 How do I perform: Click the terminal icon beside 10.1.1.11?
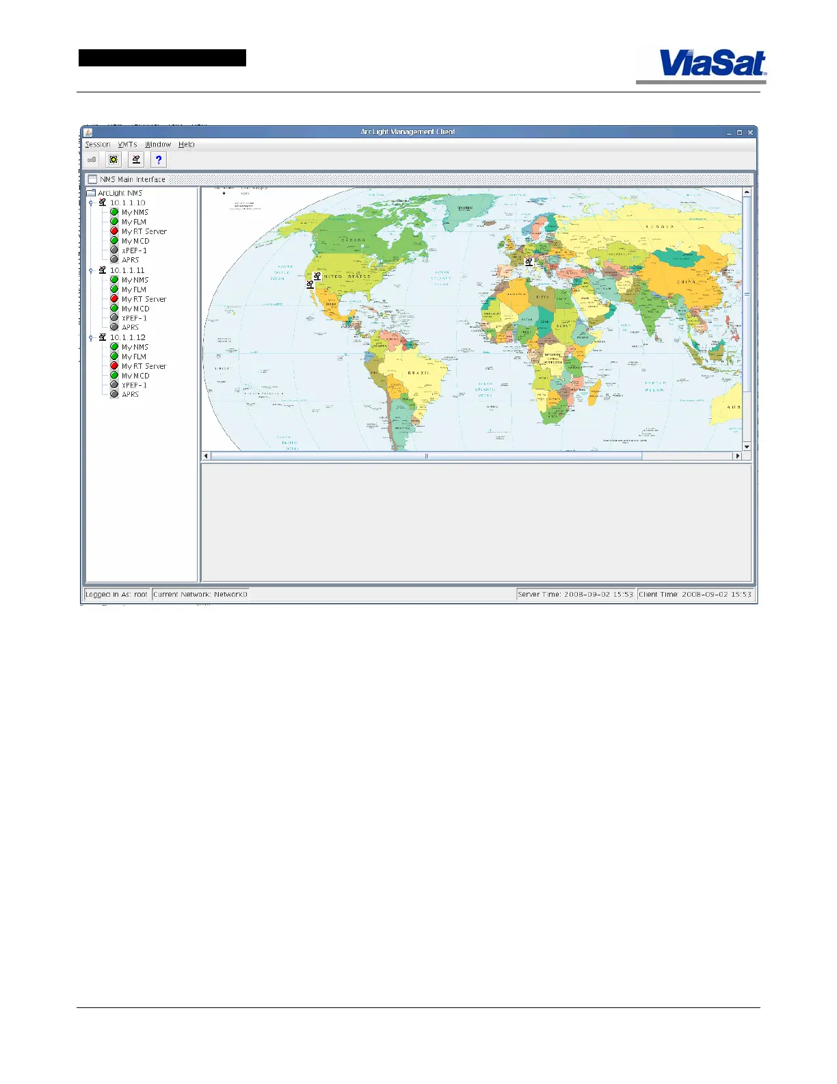pyautogui.click(x=103, y=270)
